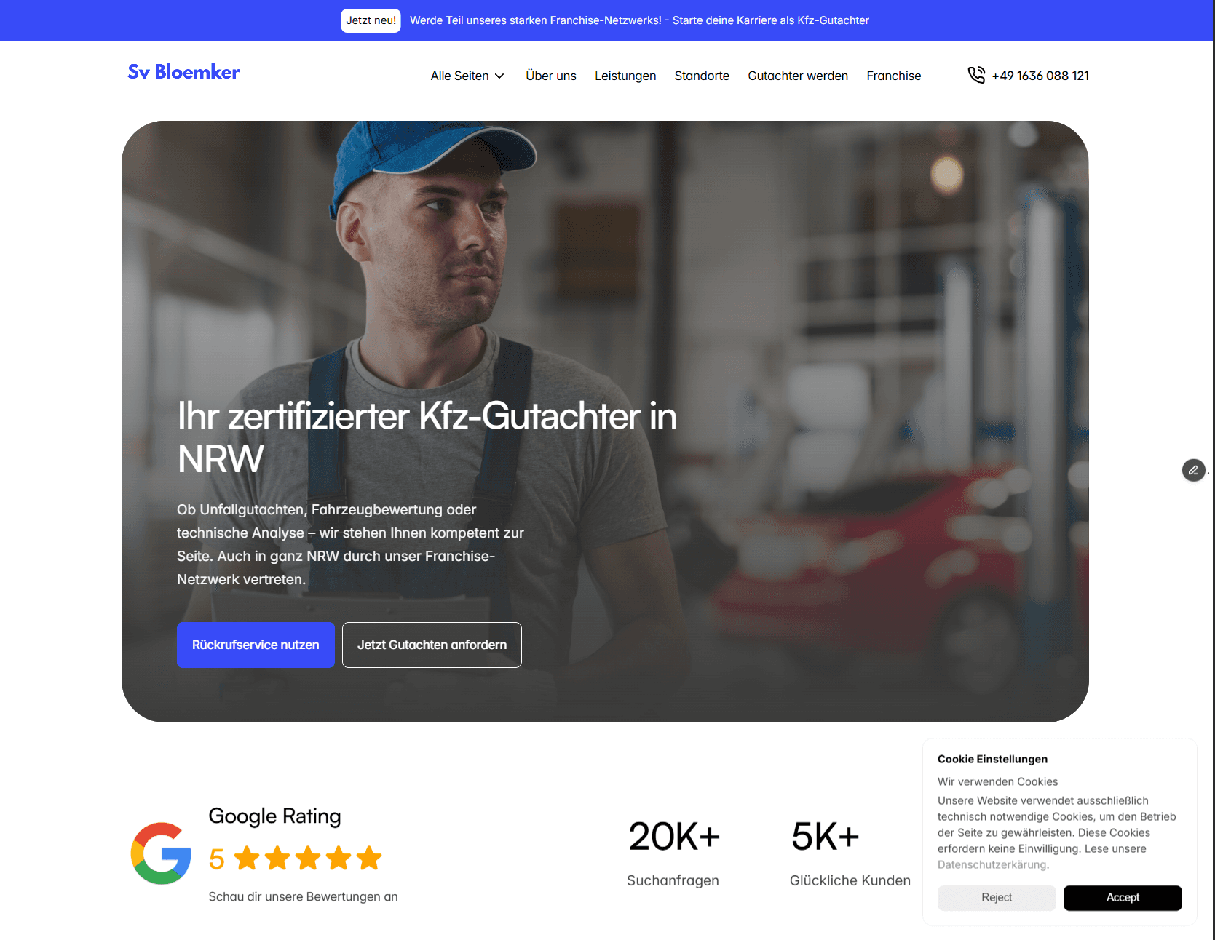Click the Jetzt neu! badge

point(371,20)
